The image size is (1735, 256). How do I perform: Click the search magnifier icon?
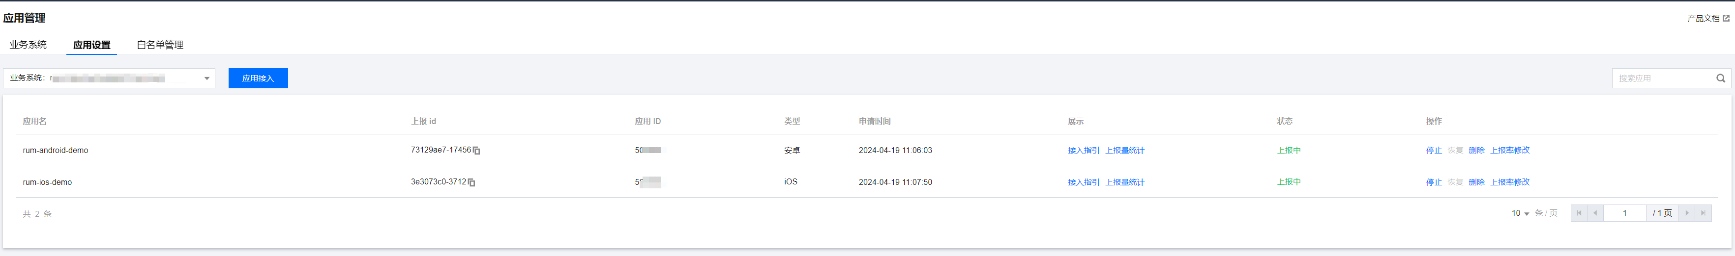tap(1720, 78)
